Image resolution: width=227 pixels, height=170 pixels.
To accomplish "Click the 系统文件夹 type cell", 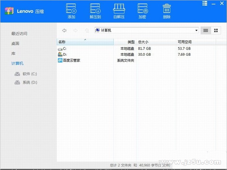I will (x=126, y=60).
